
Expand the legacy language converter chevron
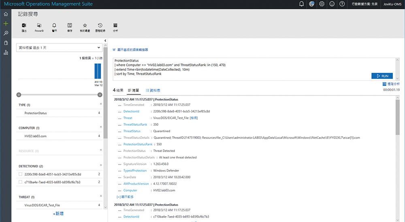(114, 49)
